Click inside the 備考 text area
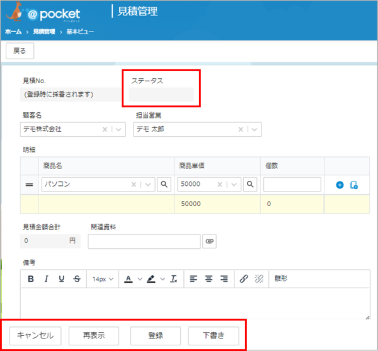Screen dimensions: 378x351 pyautogui.click(x=195, y=303)
